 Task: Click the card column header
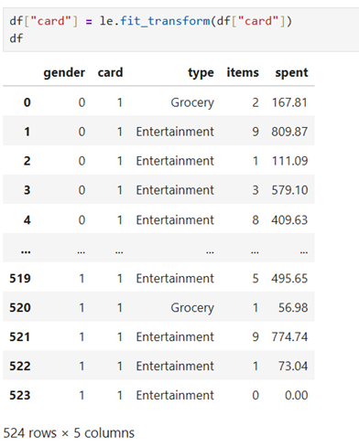pyautogui.click(x=110, y=72)
